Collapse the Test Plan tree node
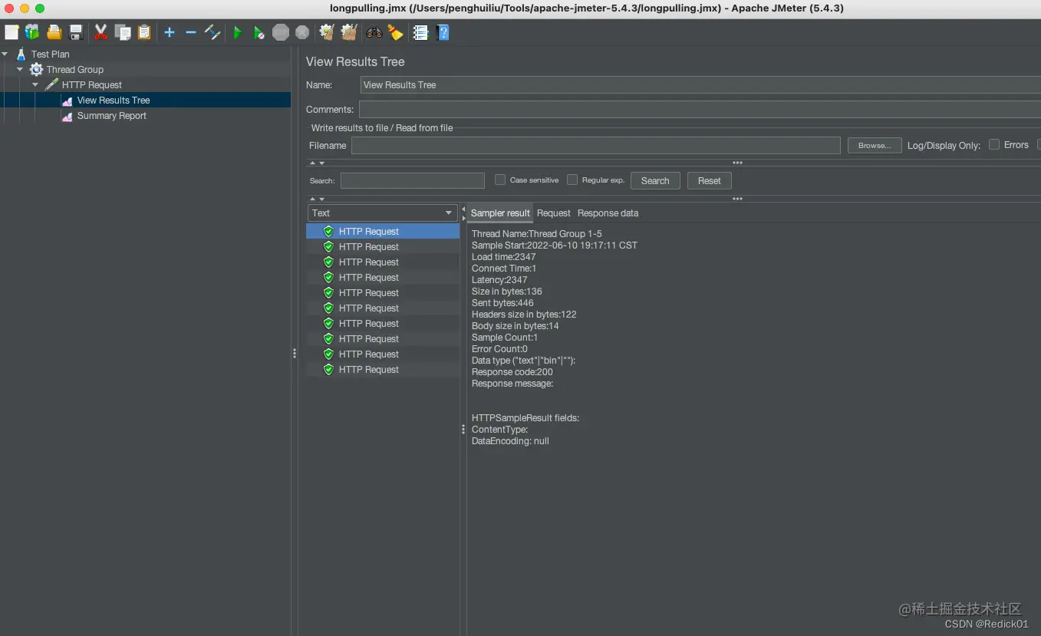Image resolution: width=1041 pixels, height=636 pixels. (x=5, y=54)
